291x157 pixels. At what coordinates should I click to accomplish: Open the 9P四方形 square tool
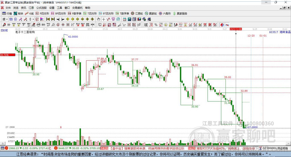(x=59, y=14)
